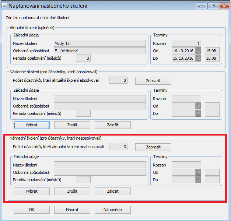Select Vybrat in the Náhradní školení section
Image resolution: width=231 pixels, height=221 pixels.
point(31,191)
